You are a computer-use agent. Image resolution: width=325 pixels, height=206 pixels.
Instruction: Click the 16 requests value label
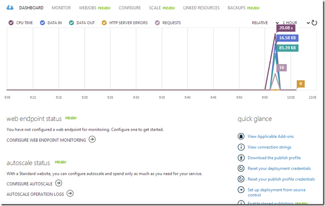(x=281, y=67)
